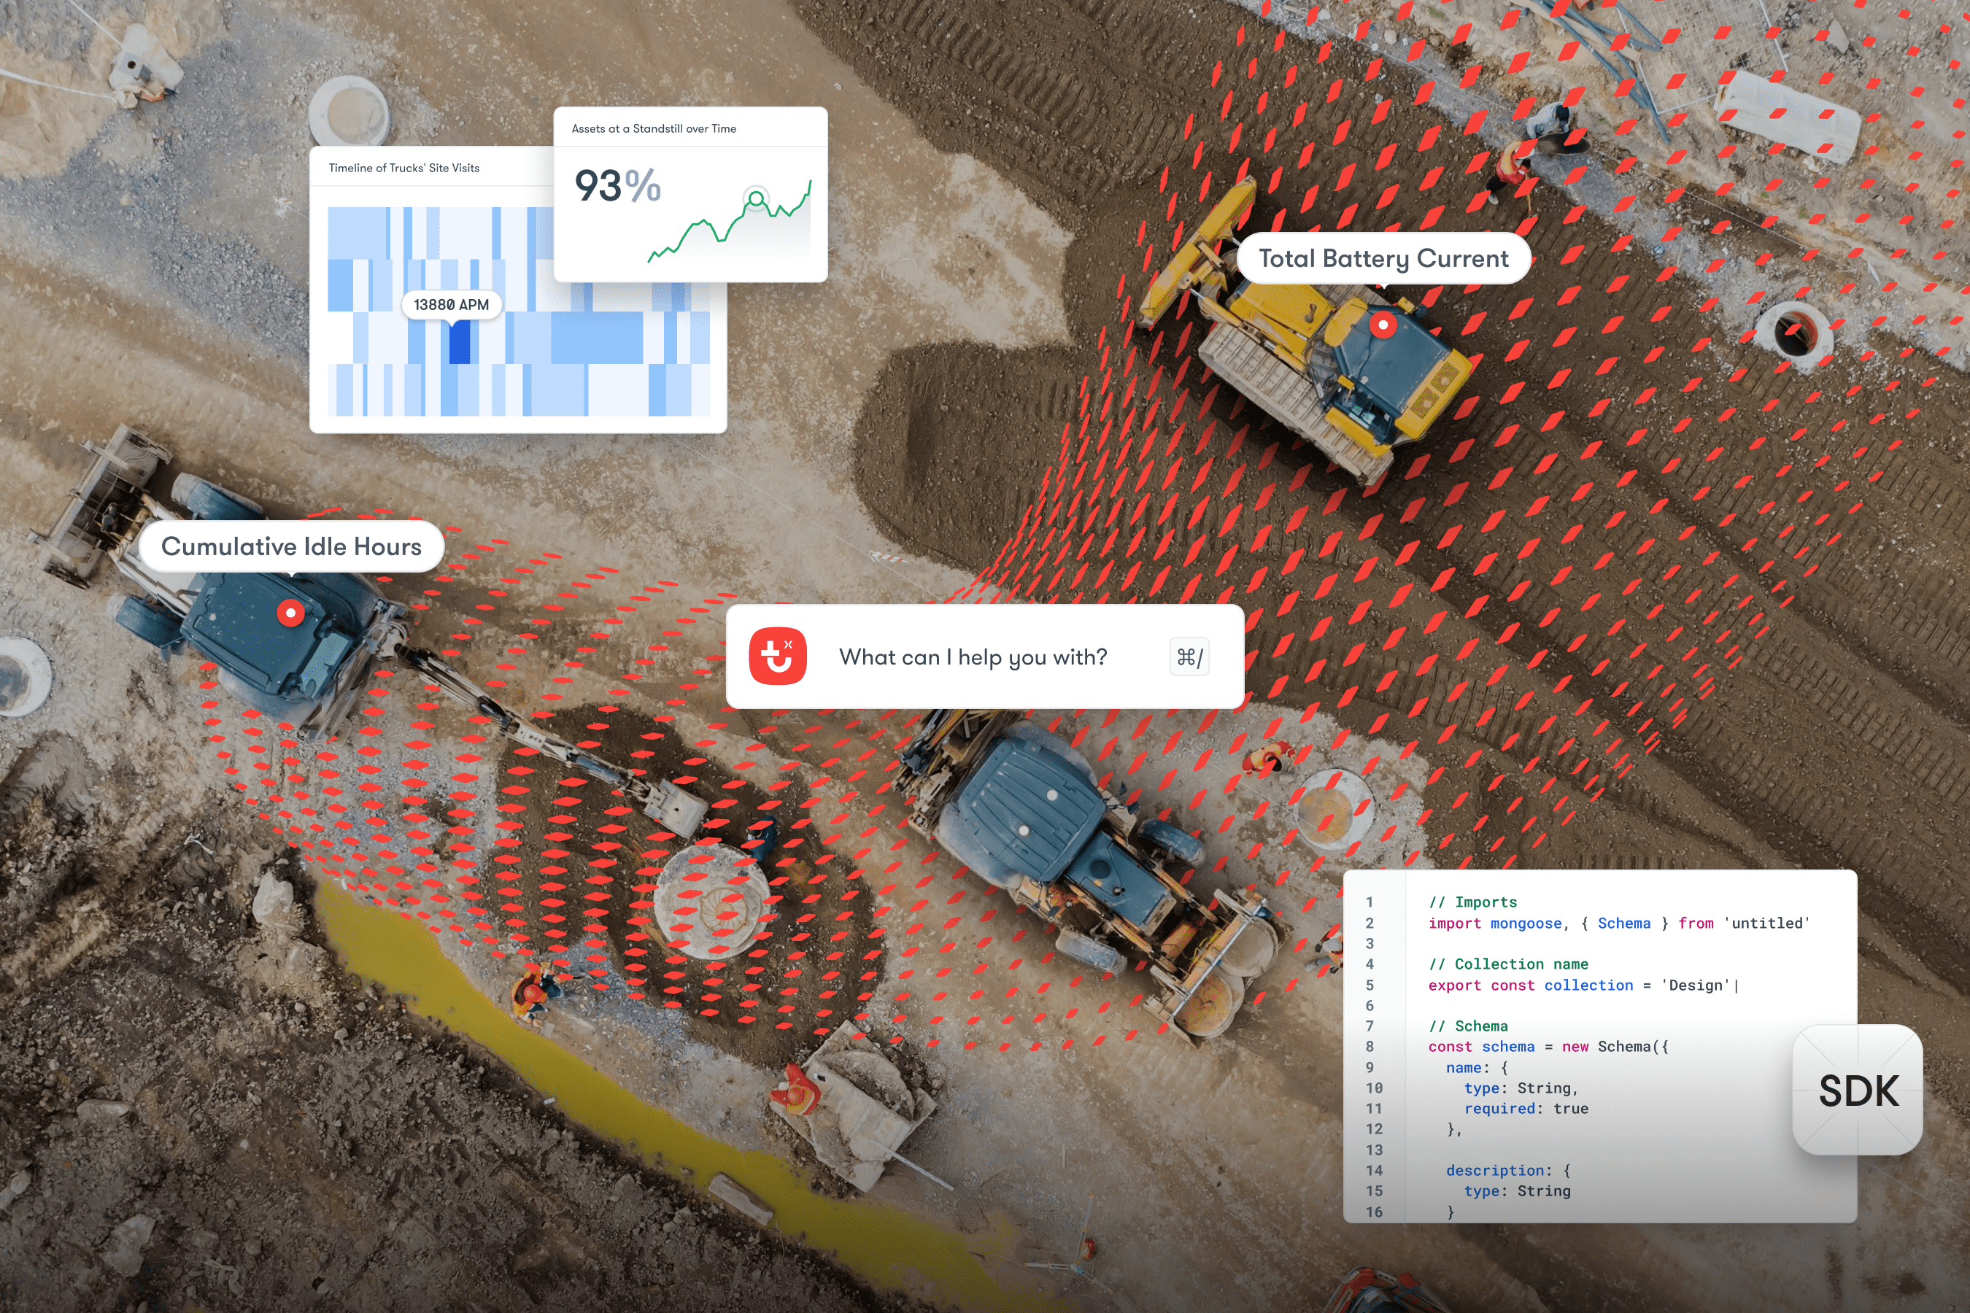Type in the 'What can I help you with?' field
This screenshot has width=1970, height=1313.
pyautogui.click(x=973, y=657)
